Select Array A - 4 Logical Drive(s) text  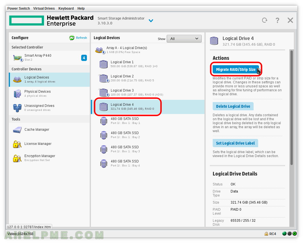pyautogui.click(x=127, y=48)
